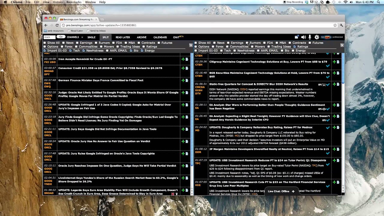
Task: Click green plus on 'Google Infringed 1 of 3' row
Action: [x=183, y=105]
